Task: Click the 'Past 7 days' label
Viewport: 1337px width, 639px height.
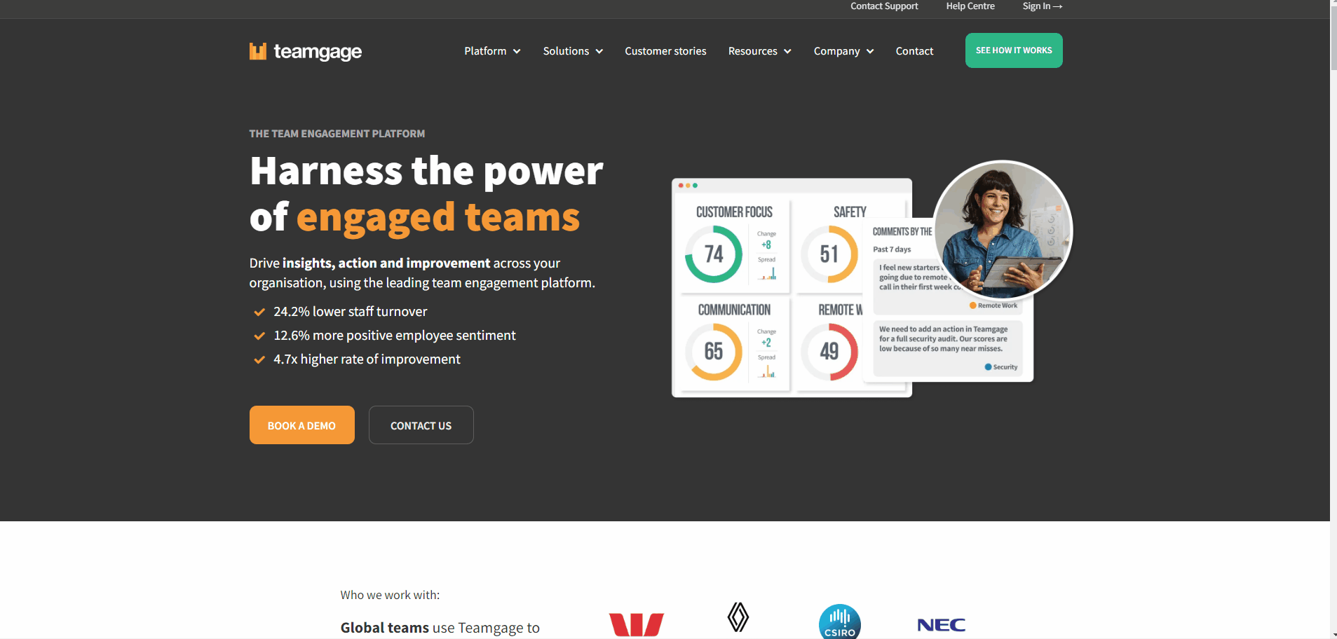Action: coord(892,249)
